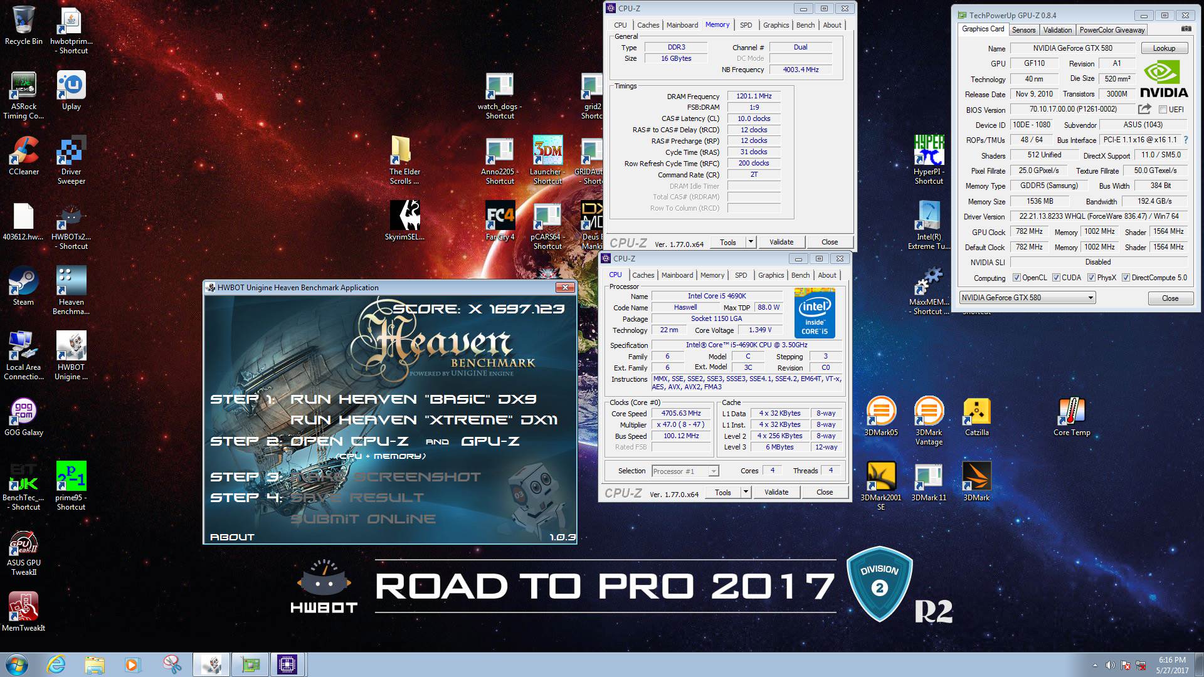Click GPU-Z screenshot camera icon
The image size is (1204, 677).
1186,29
